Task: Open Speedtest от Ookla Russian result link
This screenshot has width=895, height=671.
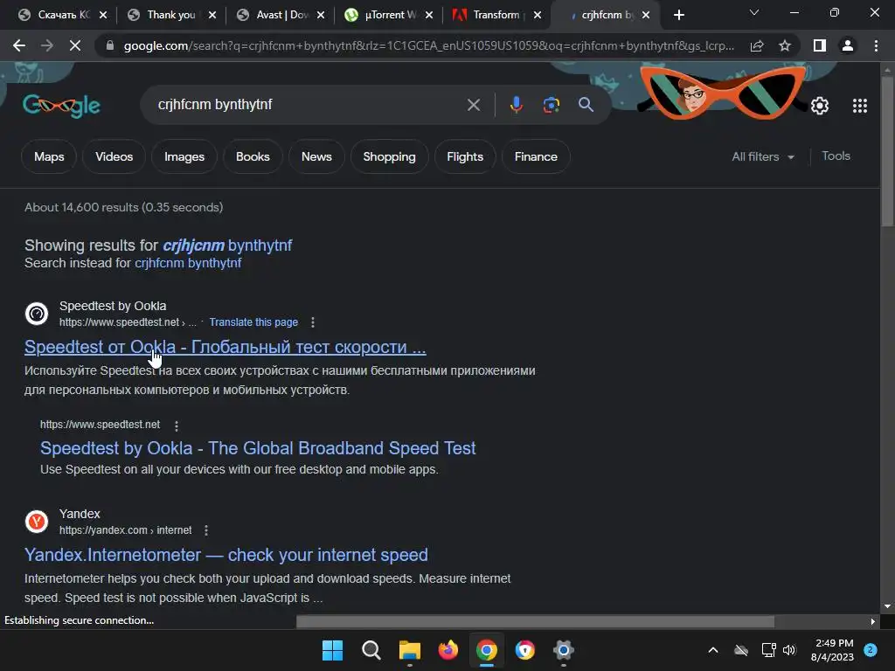Action: click(225, 347)
